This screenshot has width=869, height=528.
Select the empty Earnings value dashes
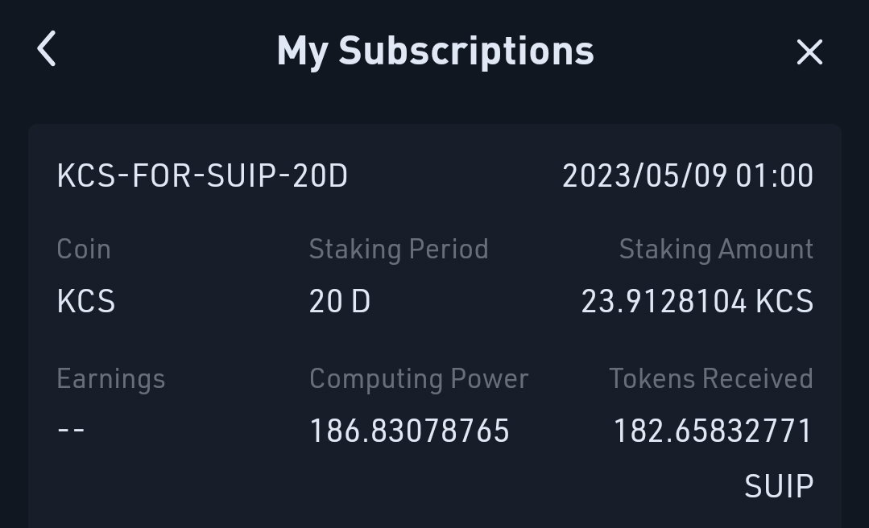click(71, 429)
